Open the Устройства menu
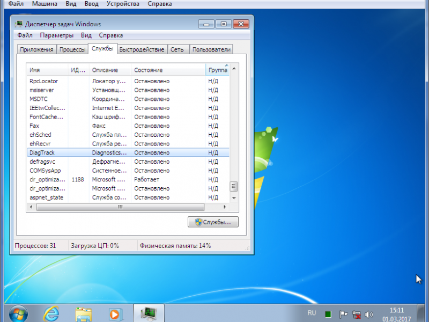The width and height of the screenshot is (429, 322). [123, 4]
